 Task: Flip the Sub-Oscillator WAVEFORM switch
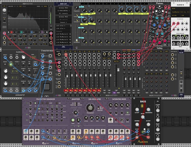98,108
